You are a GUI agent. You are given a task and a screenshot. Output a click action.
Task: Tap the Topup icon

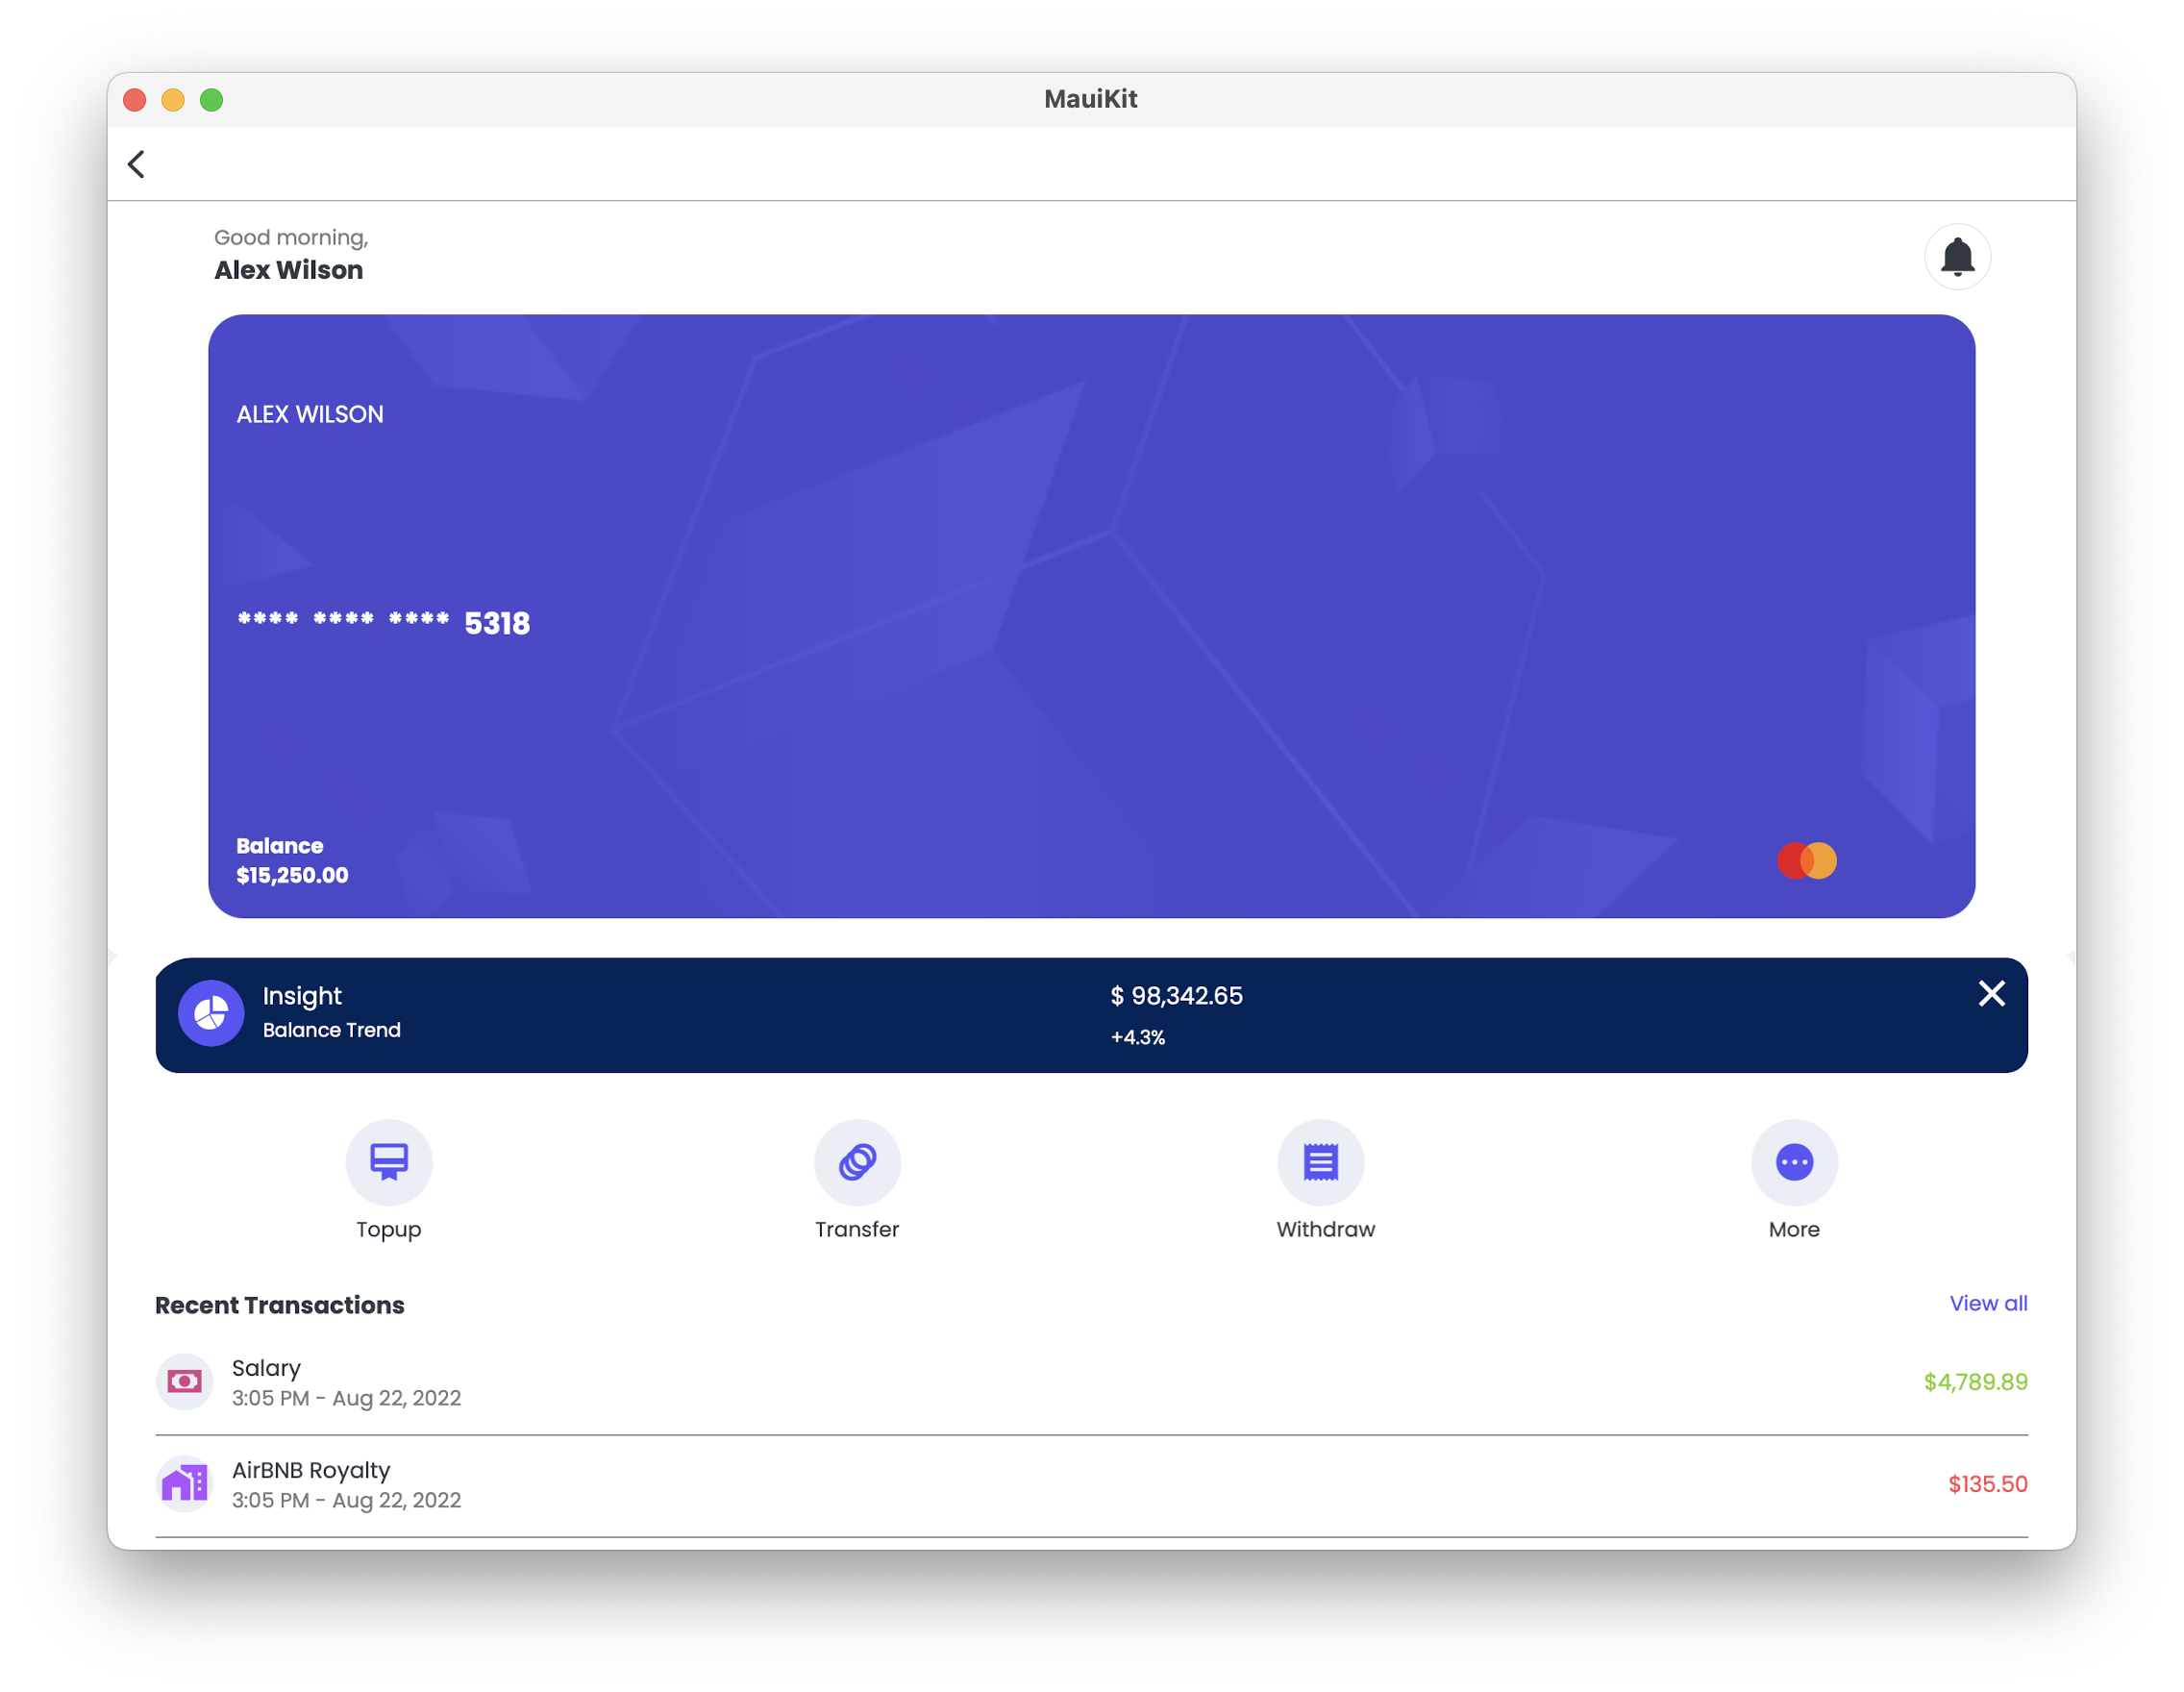point(389,1162)
